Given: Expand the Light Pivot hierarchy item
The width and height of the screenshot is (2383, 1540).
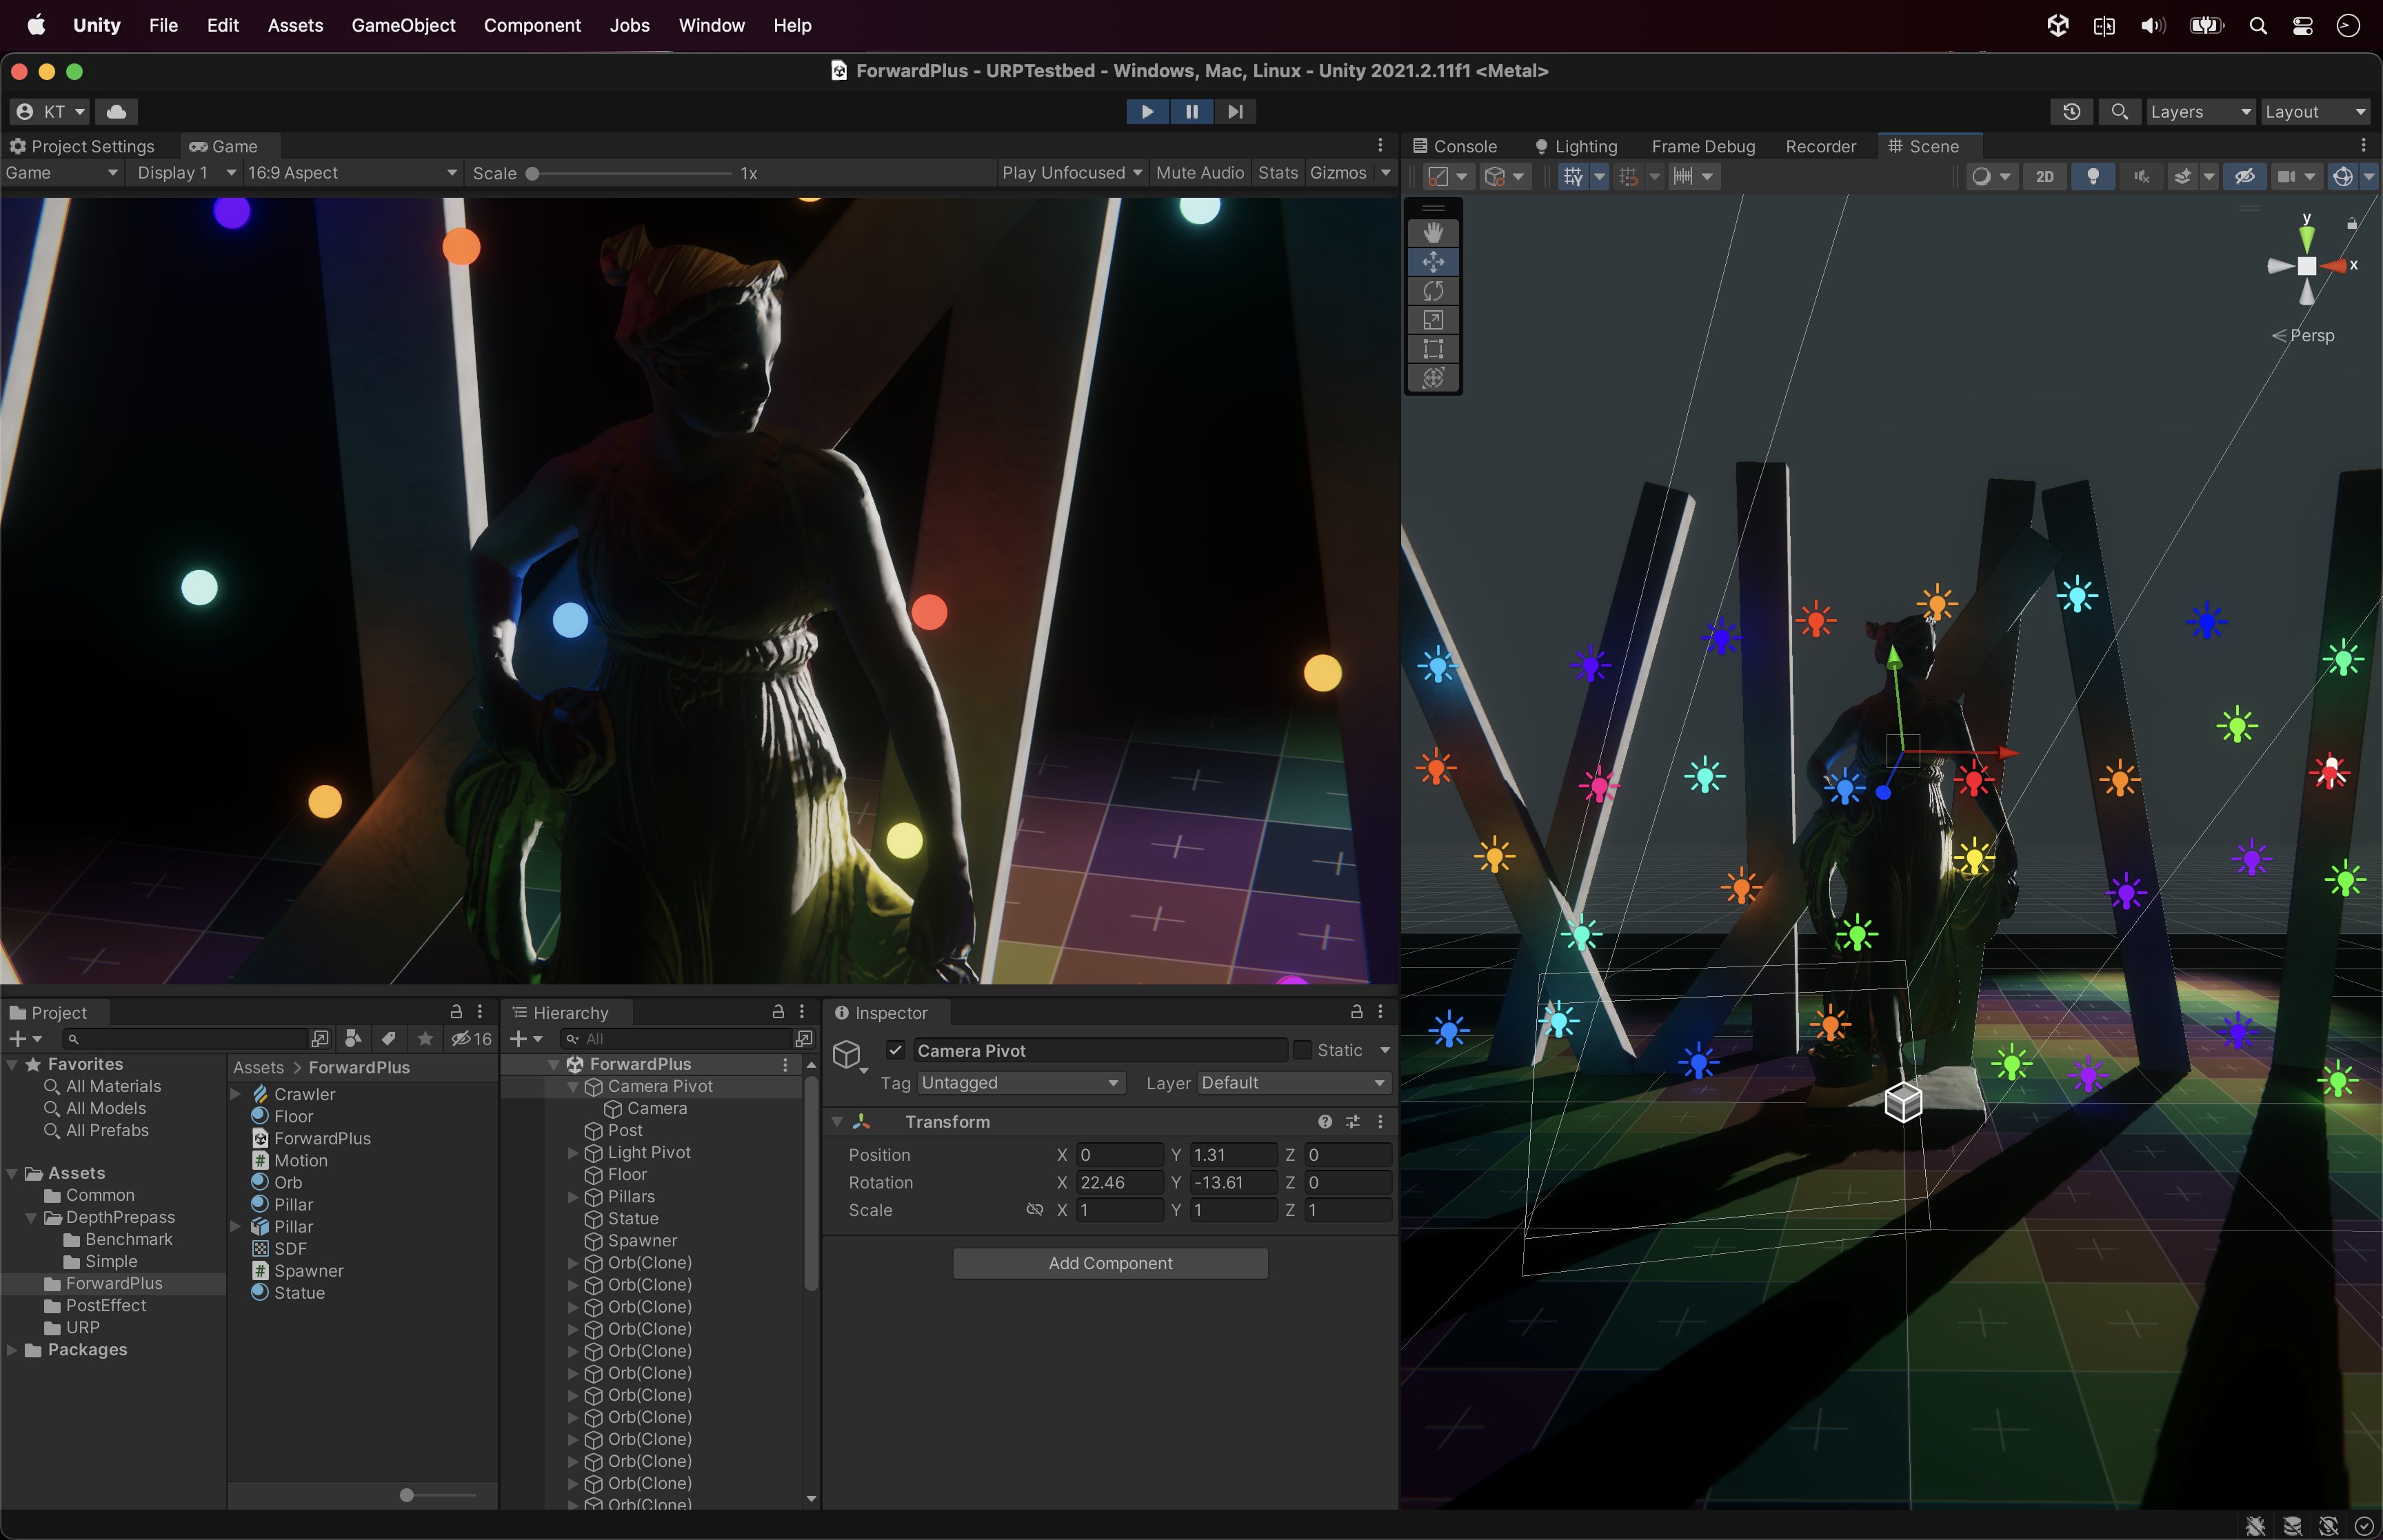Looking at the screenshot, I should coord(573,1153).
